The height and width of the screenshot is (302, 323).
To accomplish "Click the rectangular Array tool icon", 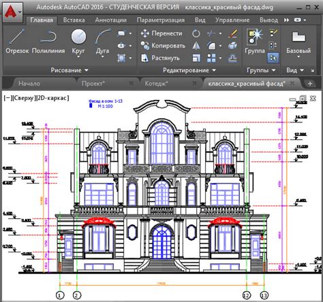I will 211,58.
